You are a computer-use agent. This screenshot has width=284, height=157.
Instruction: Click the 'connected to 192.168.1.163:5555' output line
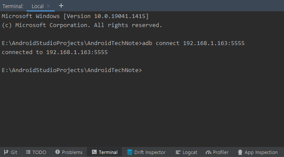tap(55, 52)
